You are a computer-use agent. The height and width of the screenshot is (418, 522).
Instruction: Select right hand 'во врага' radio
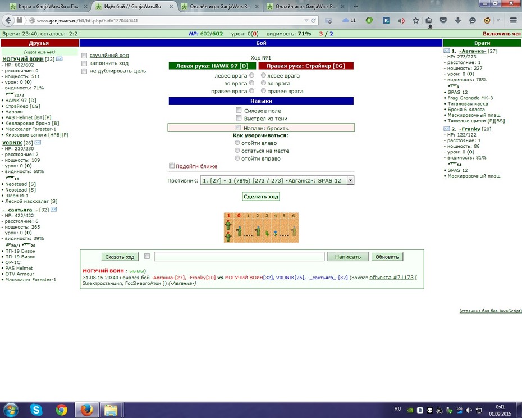pyautogui.click(x=263, y=83)
